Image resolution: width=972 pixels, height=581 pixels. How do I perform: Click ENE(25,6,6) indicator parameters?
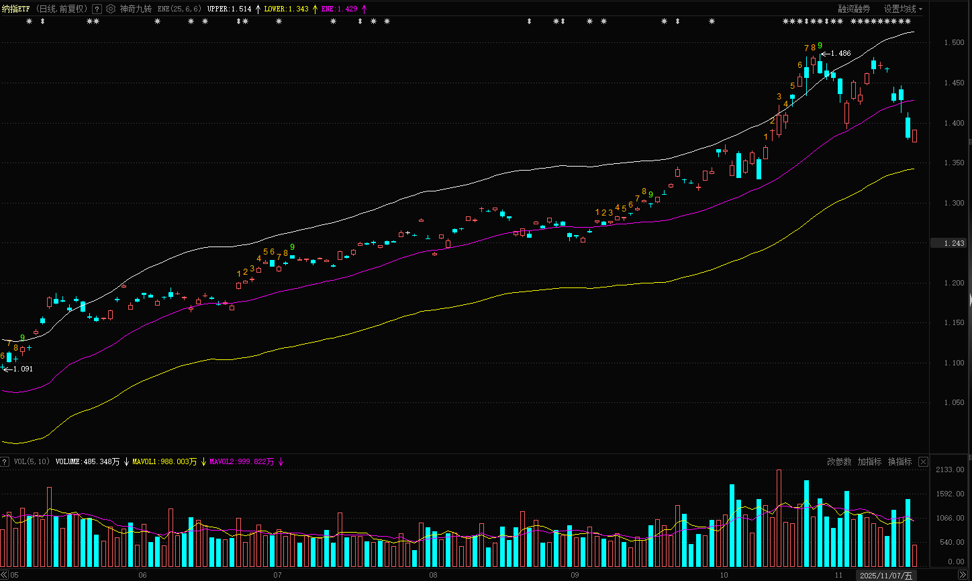179,9
